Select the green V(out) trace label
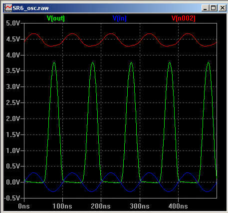The width and height of the screenshot is (228, 213). click(56, 18)
